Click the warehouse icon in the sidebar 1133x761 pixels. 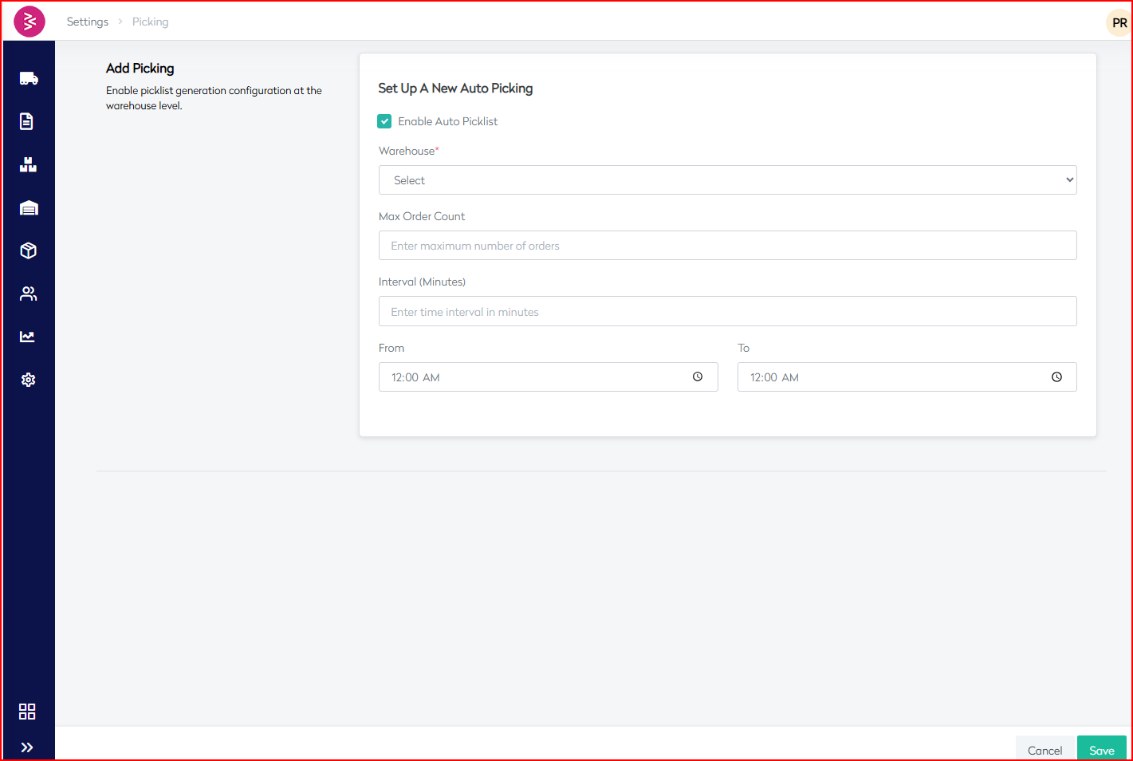coord(28,207)
